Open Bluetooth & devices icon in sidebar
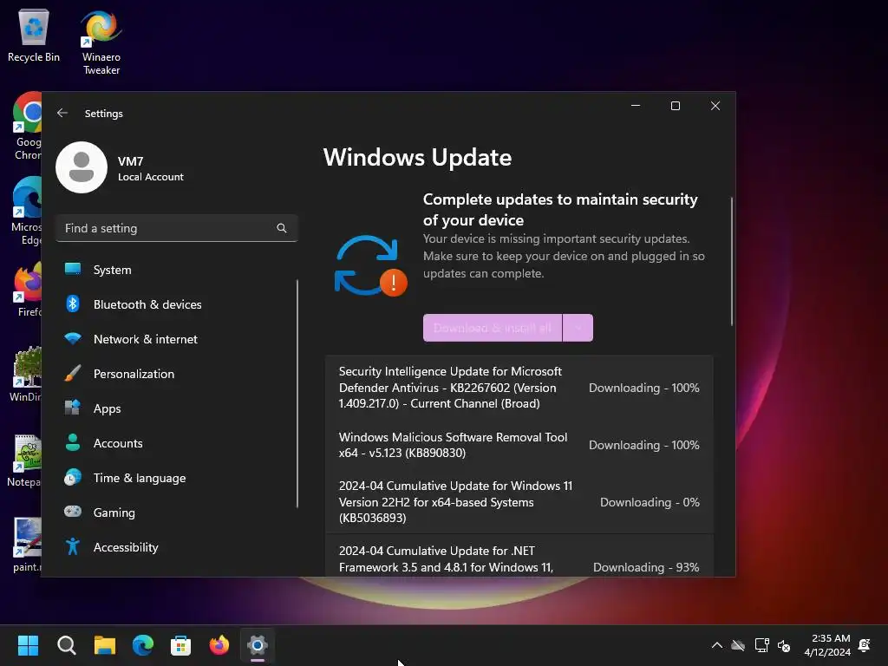This screenshot has height=666, width=888. (73, 304)
